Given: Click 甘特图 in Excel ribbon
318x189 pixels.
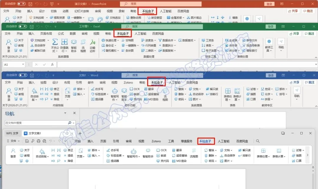Looking at the screenshot, I should (x=127, y=40).
